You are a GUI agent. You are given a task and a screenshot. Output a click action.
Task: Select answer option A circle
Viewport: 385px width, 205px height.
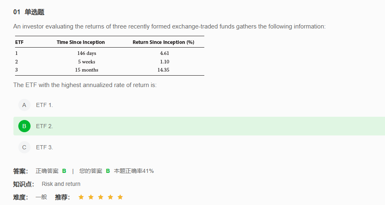24,105
